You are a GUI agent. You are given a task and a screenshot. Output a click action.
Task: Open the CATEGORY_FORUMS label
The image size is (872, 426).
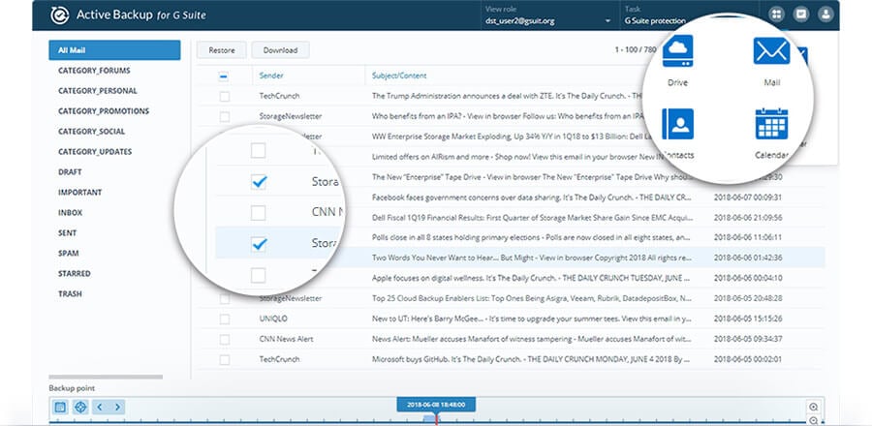coord(94,71)
